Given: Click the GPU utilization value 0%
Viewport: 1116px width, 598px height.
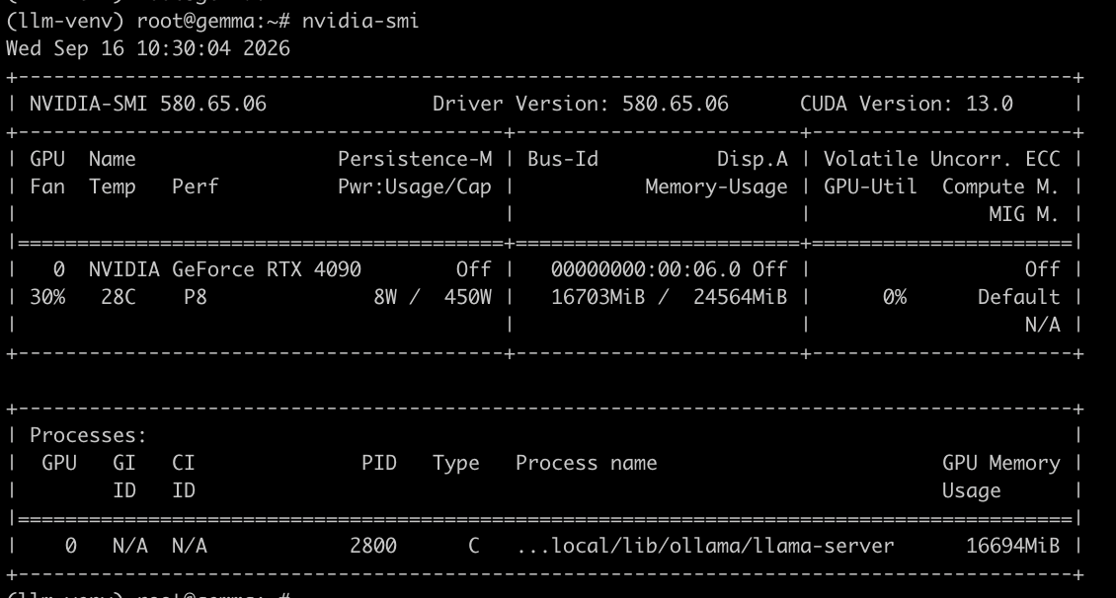Looking at the screenshot, I should pos(895,297).
